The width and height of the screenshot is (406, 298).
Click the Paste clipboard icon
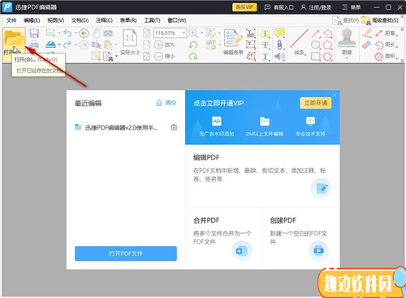click(x=108, y=45)
